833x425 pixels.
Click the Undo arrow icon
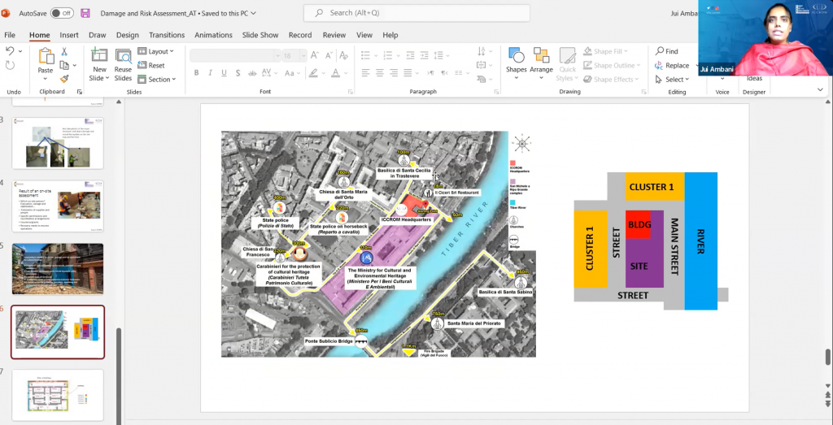tap(10, 51)
